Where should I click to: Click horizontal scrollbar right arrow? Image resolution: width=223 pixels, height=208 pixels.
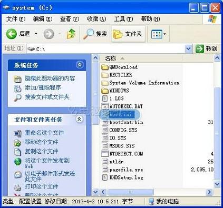coord(209,192)
